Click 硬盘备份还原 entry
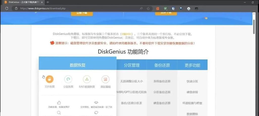Screen dimensions: 259x116 (x=162, y=103)
